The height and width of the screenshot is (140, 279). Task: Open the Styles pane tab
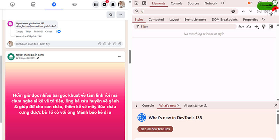coord(139,20)
